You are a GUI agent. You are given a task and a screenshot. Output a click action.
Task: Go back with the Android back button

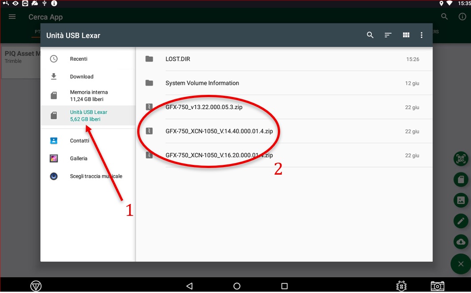click(x=189, y=286)
